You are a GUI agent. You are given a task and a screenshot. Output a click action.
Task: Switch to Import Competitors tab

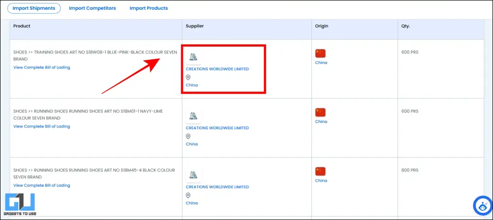tap(92, 8)
